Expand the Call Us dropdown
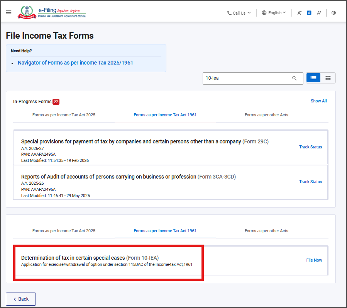 coord(239,13)
